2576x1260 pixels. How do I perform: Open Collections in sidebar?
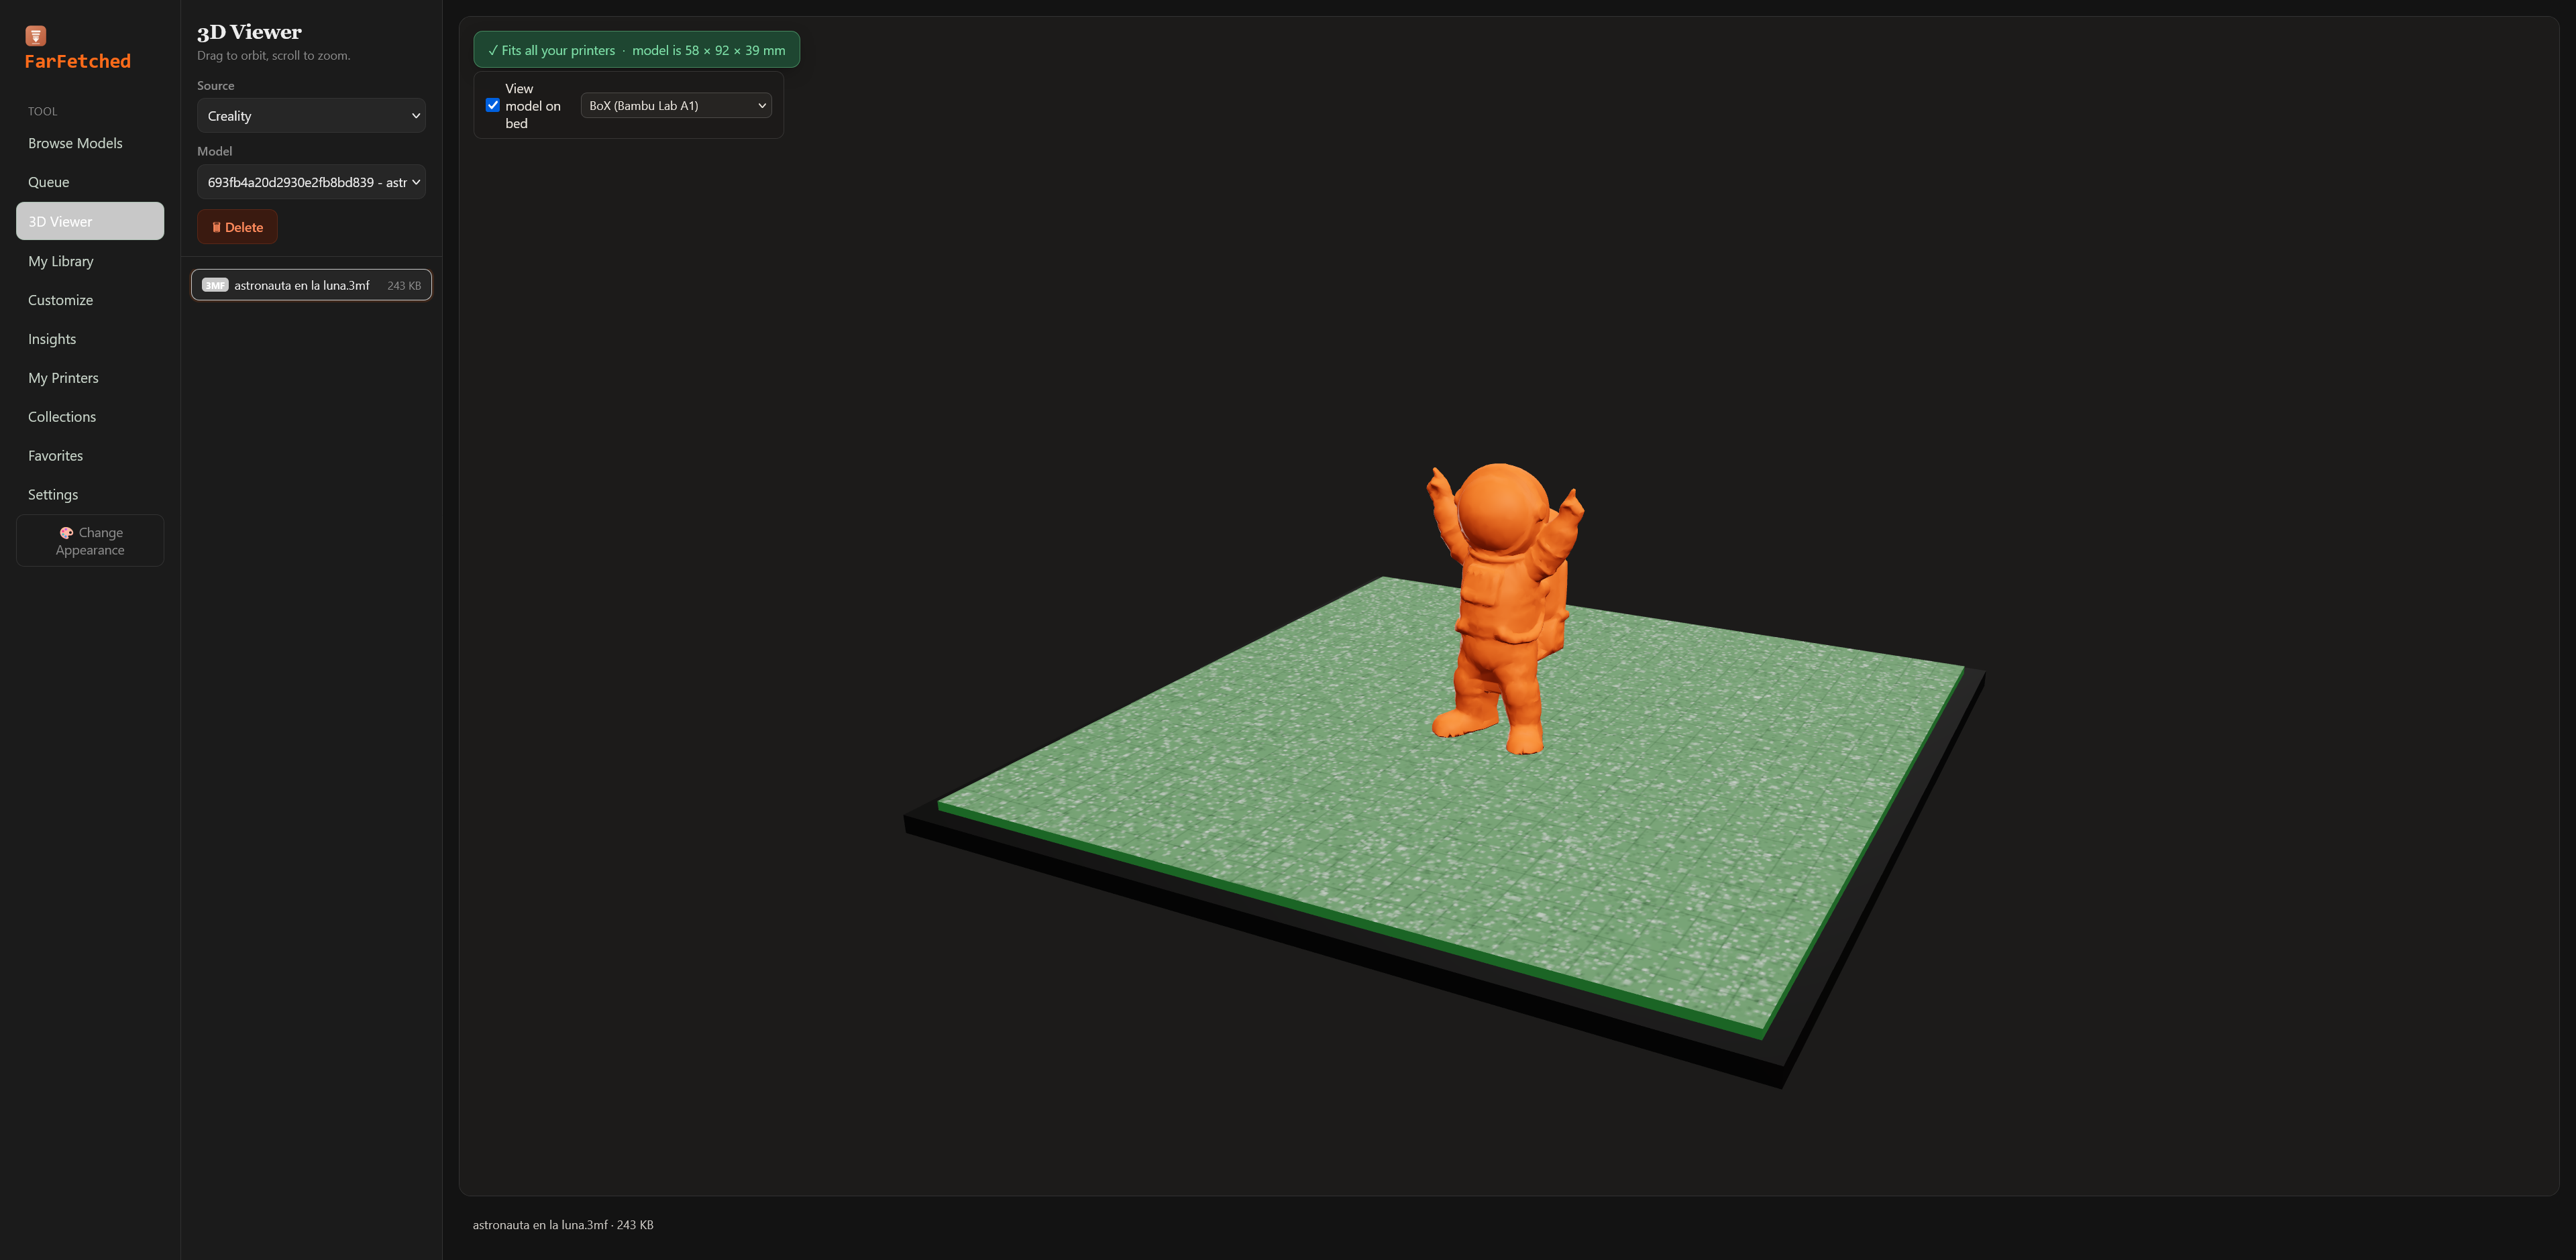(x=90, y=417)
